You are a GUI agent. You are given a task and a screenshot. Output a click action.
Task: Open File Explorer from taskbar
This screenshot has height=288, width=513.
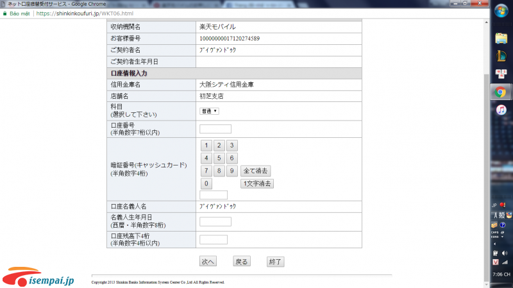tap(501, 38)
